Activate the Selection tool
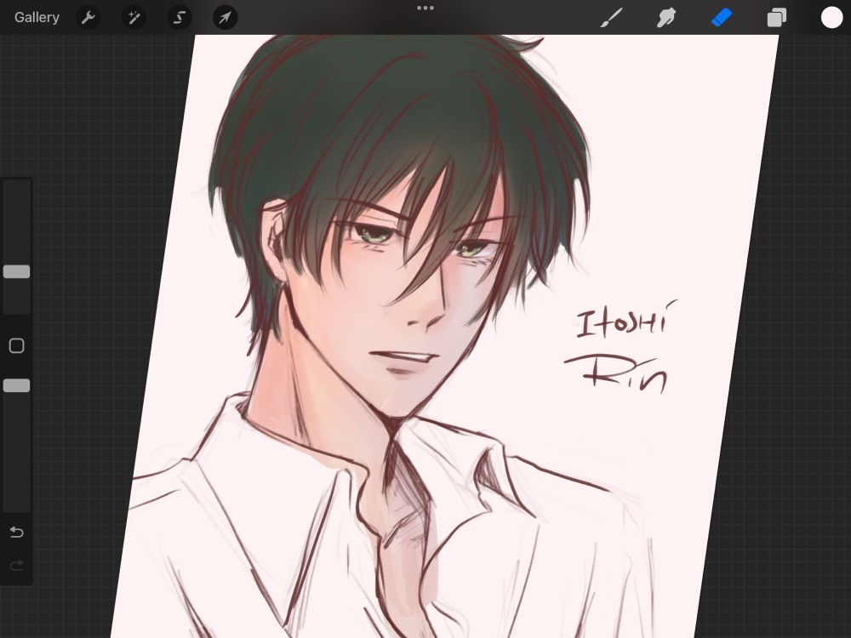The image size is (851, 638). pyautogui.click(x=179, y=18)
